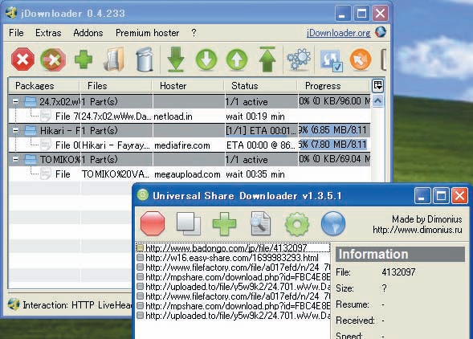Click the red stop-all-downloads X icon in jDownloader

coord(22,59)
